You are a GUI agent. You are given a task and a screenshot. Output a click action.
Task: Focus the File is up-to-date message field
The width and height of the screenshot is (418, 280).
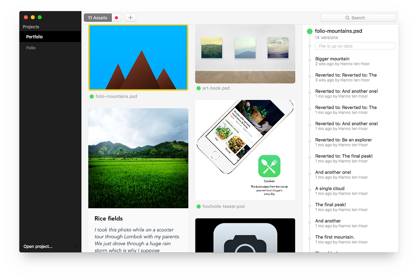pyautogui.click(x=355, y=46)
